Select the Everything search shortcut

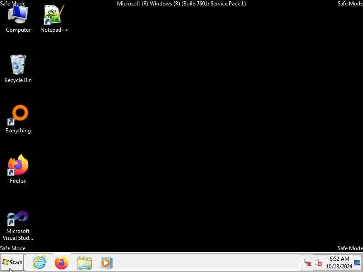[18, 119]
